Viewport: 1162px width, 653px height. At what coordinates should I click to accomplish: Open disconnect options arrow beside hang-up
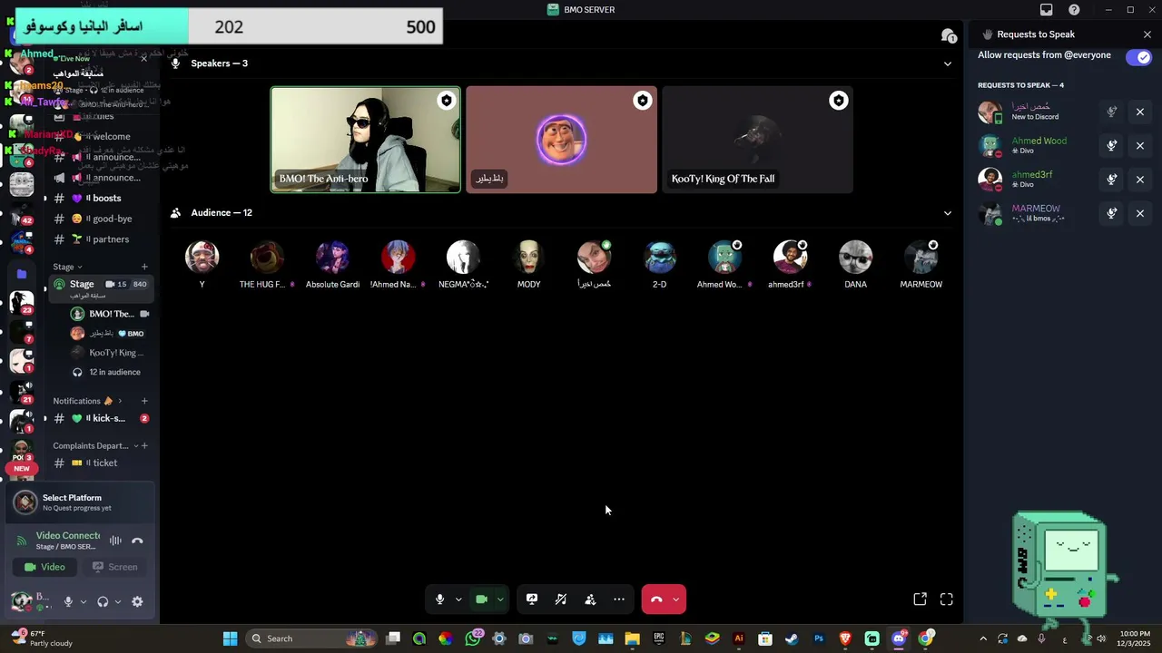coord(675,599)
